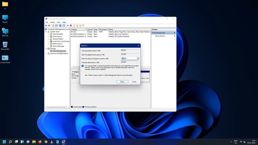
Task: Open the Action menu
Action: tap(52, 22)
